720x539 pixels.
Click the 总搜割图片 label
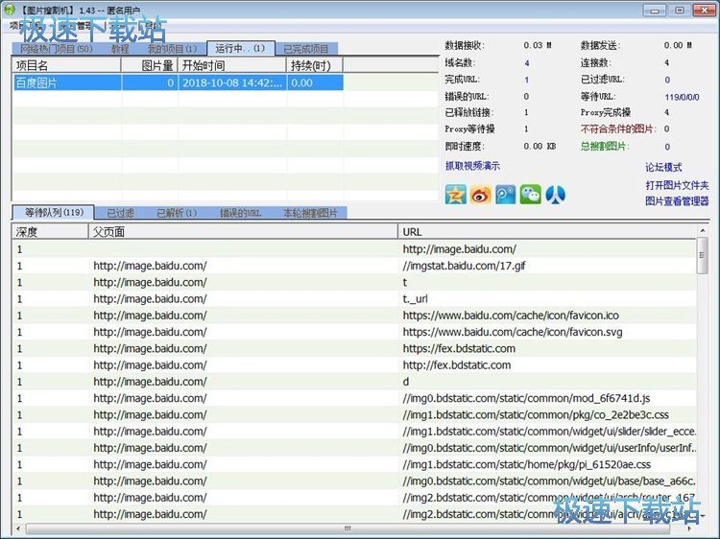click(x=604, y=147)
